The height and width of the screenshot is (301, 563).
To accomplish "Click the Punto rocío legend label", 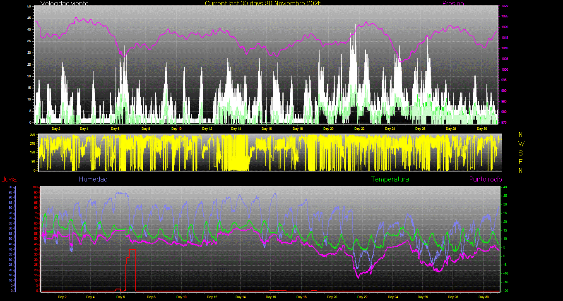I will (x=485, y=179).
